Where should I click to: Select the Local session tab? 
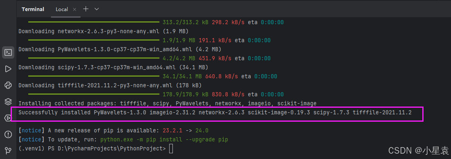point(62,9)
